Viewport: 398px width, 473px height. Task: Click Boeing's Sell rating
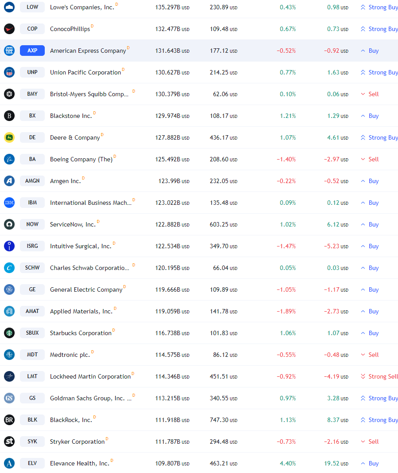[x=370, y=159]
